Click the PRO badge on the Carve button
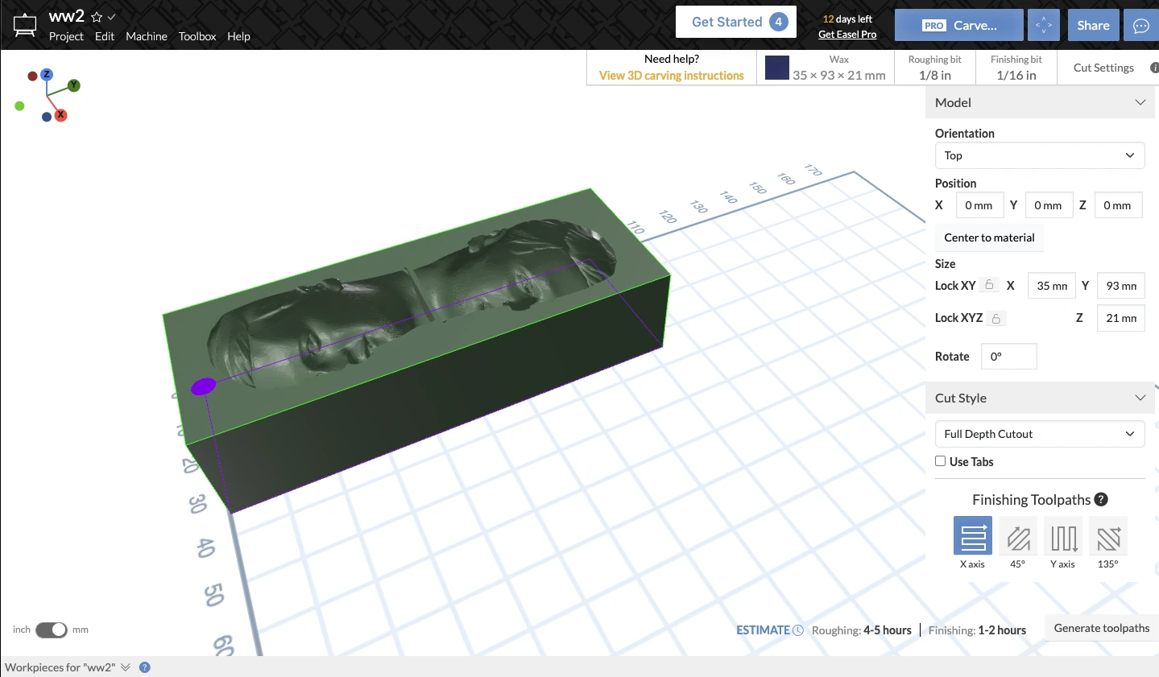The image size is (1159, 677). pos(934,26)
